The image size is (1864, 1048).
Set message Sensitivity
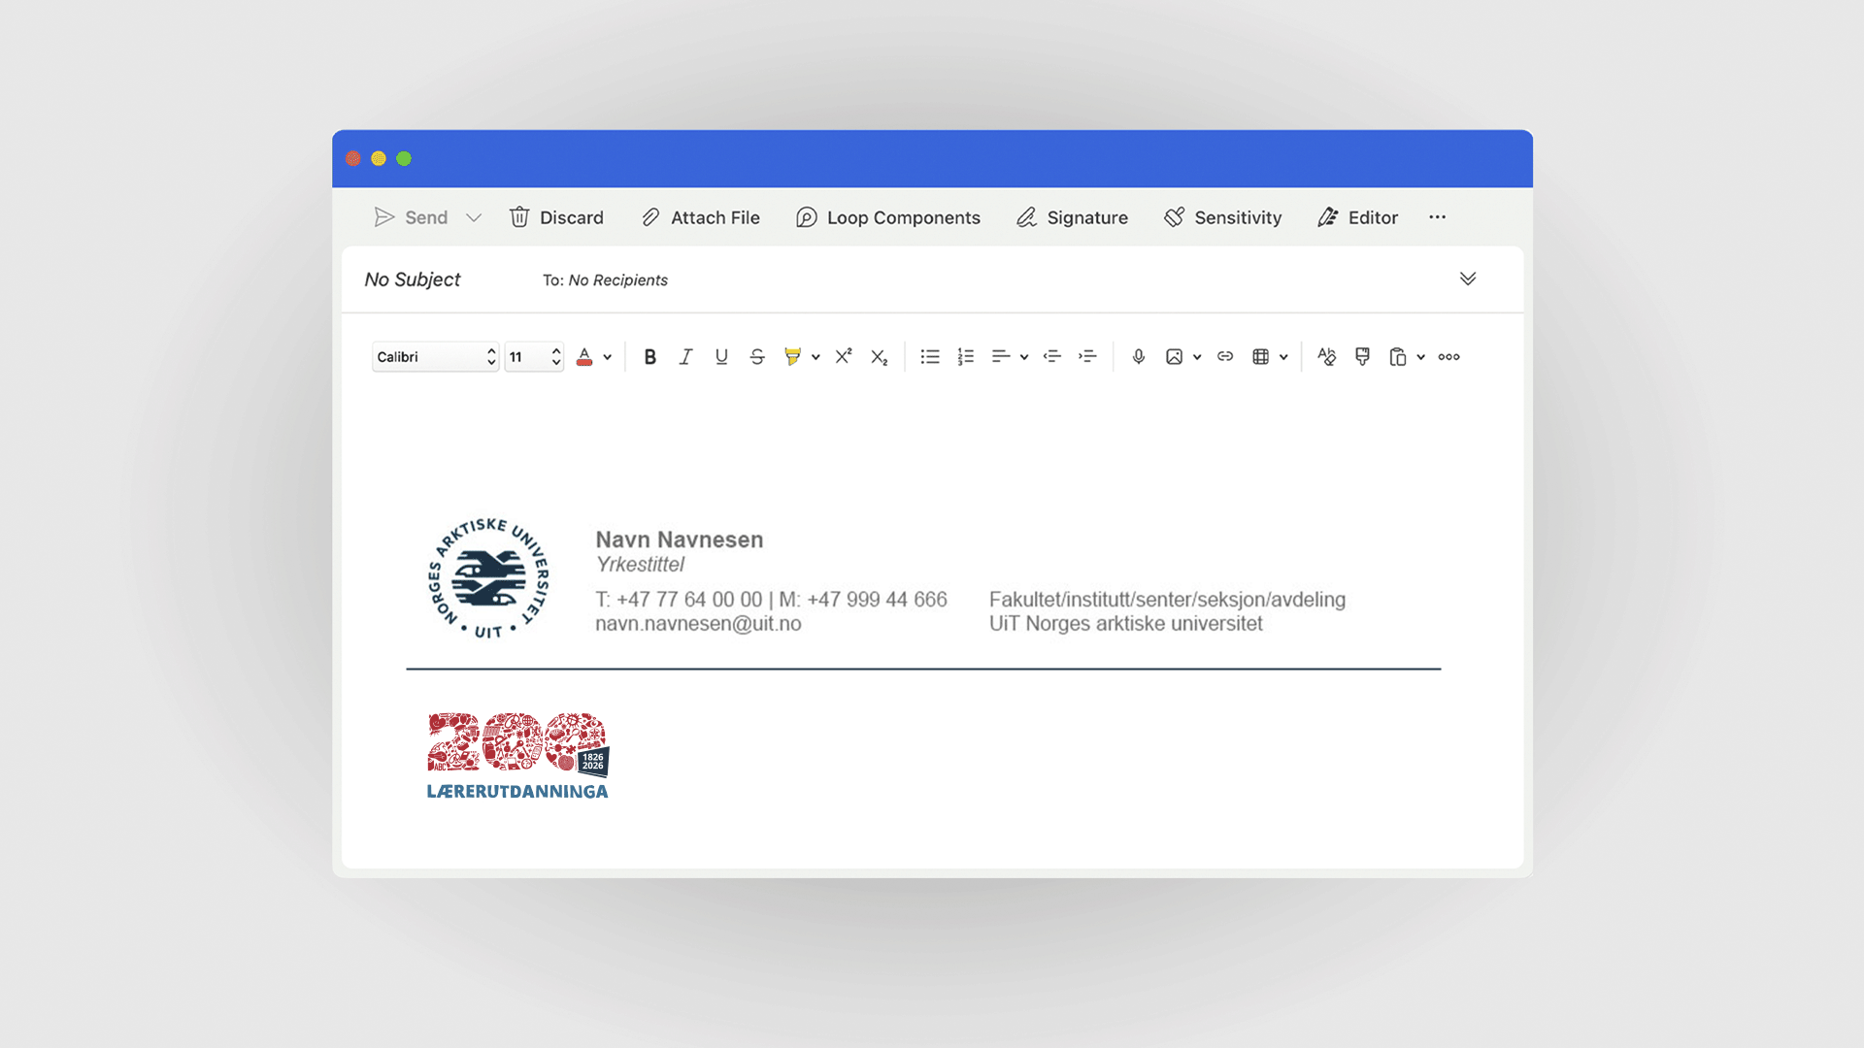tap(1222, 217)
